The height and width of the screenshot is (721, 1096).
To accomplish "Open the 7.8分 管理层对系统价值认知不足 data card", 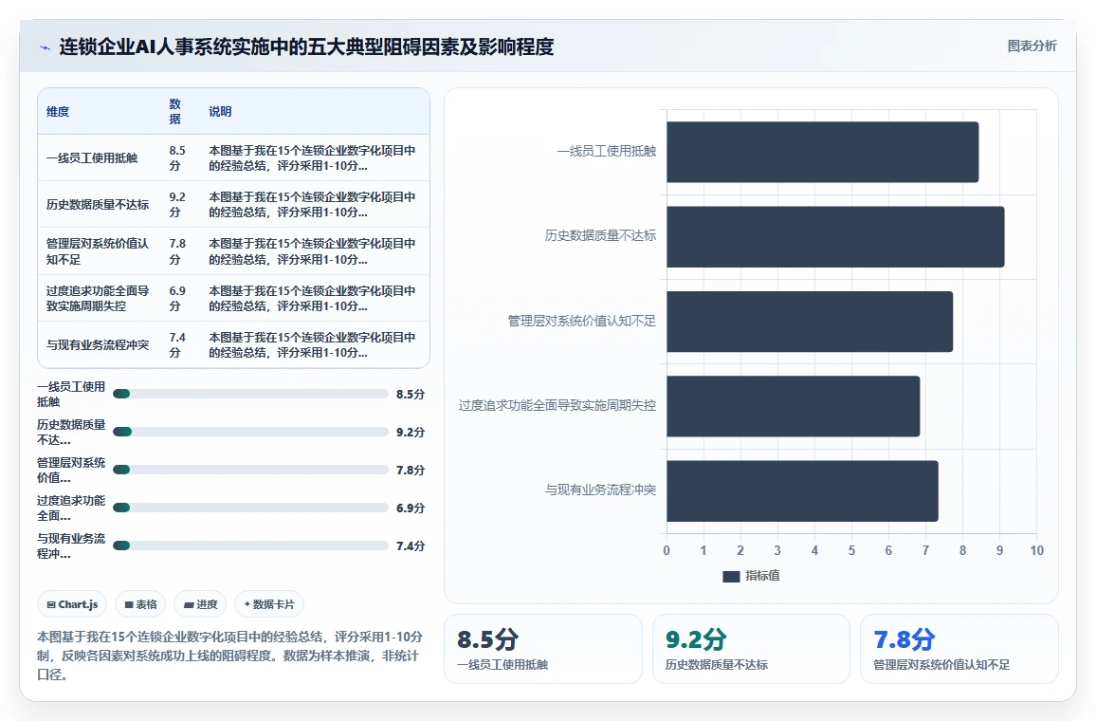I will coord(959,649).
